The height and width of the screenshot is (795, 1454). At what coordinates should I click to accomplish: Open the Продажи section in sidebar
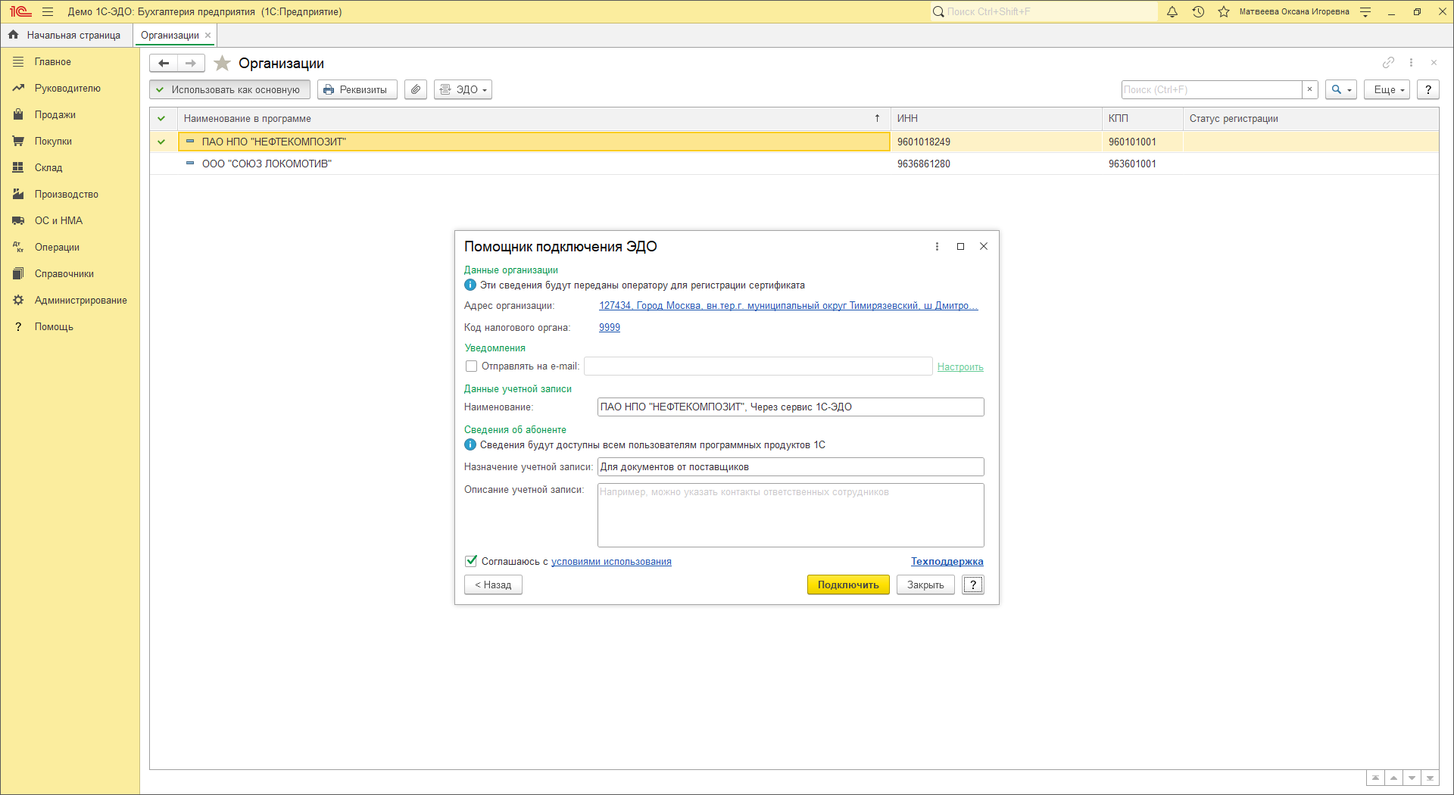point(55,115)
